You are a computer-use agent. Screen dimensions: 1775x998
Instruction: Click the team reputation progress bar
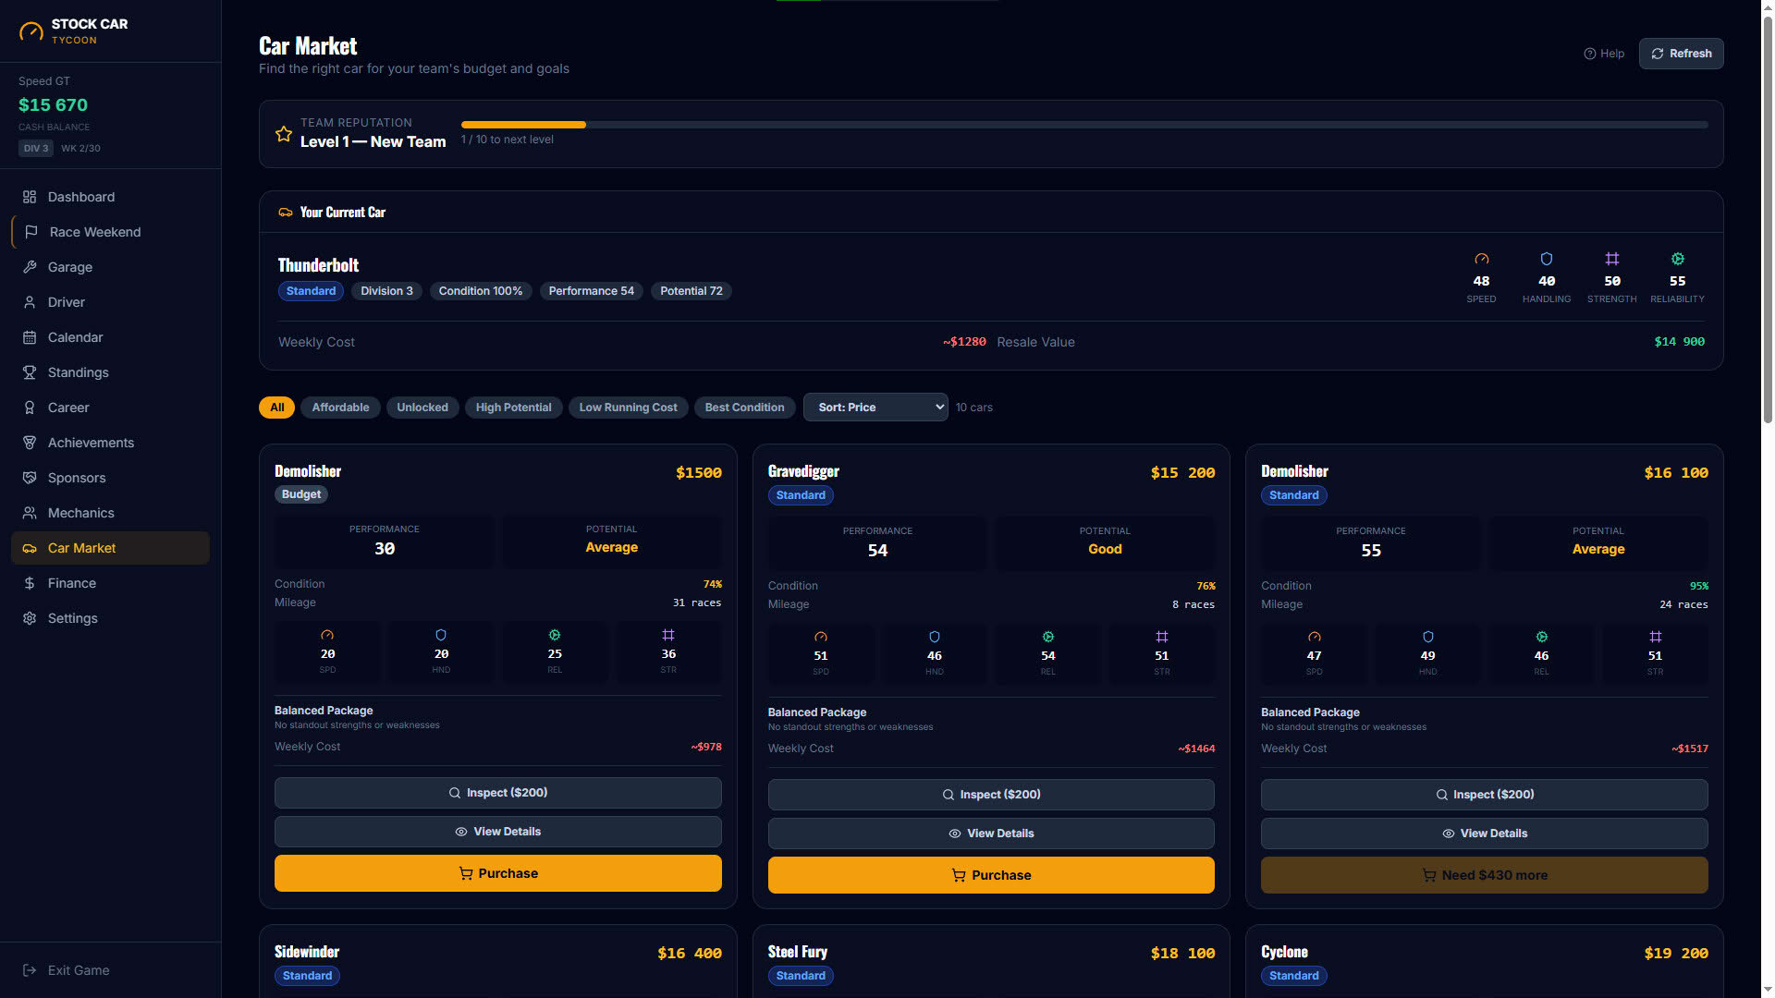click(x=1084, y=125)
